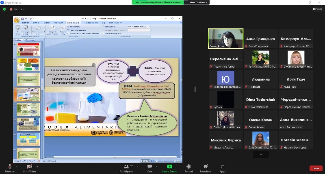The height and width of the screenshot is (174, 325).
Task: Open Reactions from the toolbar
Action: click(205, 166)
